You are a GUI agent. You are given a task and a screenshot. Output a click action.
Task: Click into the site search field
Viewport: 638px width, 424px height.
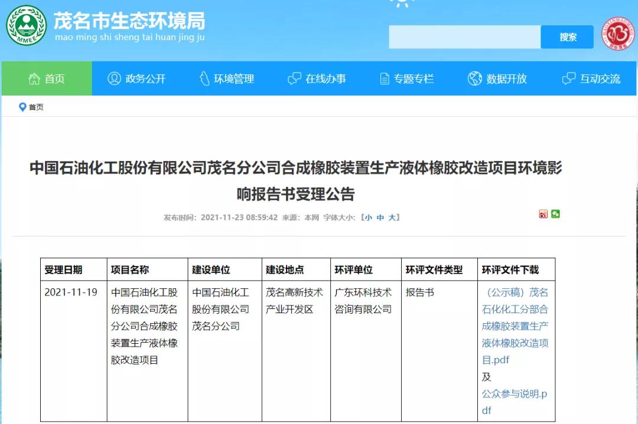pyautogui.click(x=464, y=37)
